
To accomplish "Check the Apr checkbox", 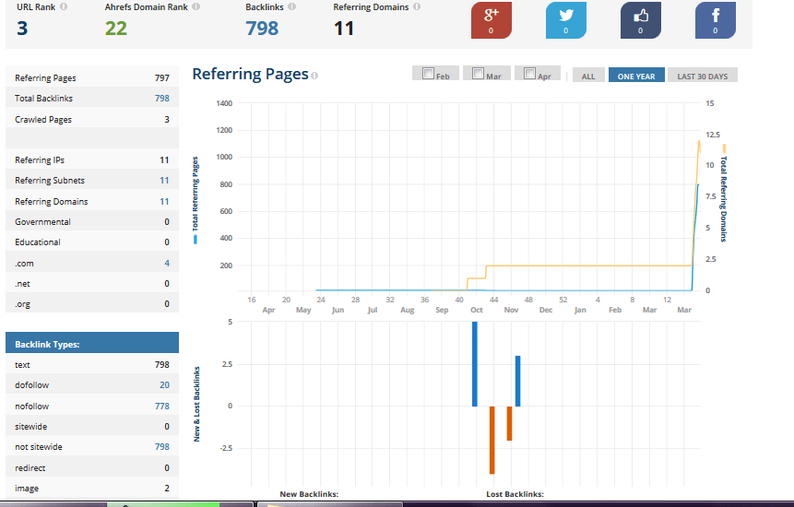I will (x=529, y=74).
